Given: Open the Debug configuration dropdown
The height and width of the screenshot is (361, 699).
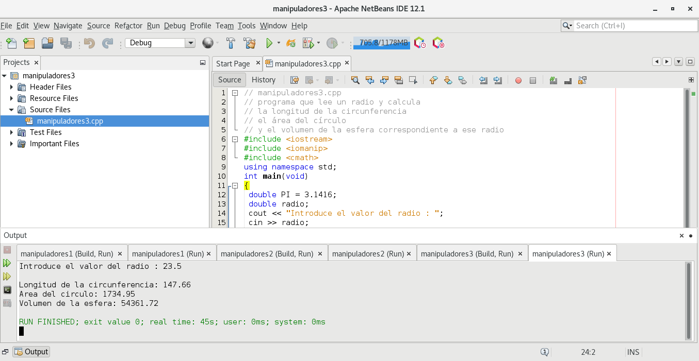Looking at the screenshot, I should click(x=190, y=43).
